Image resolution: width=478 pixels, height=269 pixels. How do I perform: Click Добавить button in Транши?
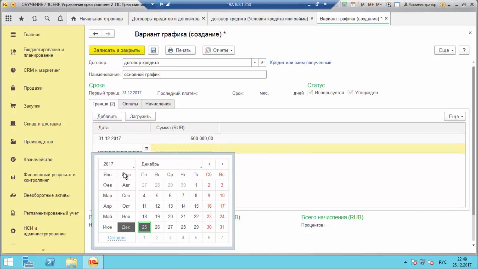point(107,117)
